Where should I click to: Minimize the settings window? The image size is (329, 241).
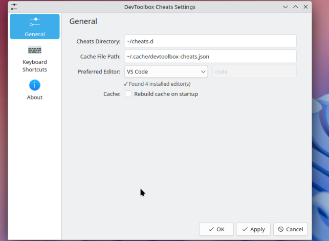click(286, 7)
